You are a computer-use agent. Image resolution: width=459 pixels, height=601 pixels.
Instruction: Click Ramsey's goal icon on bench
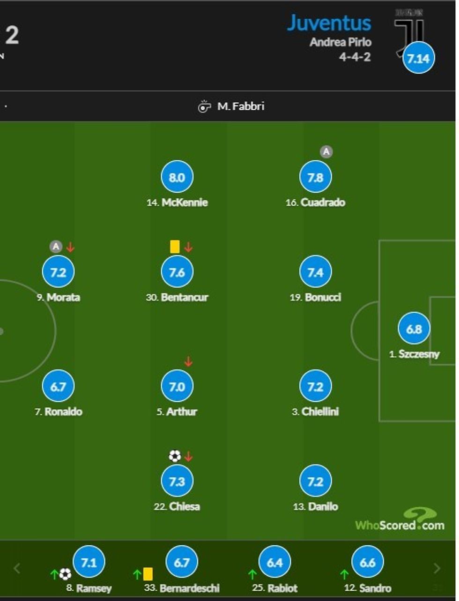coord(66,574)
